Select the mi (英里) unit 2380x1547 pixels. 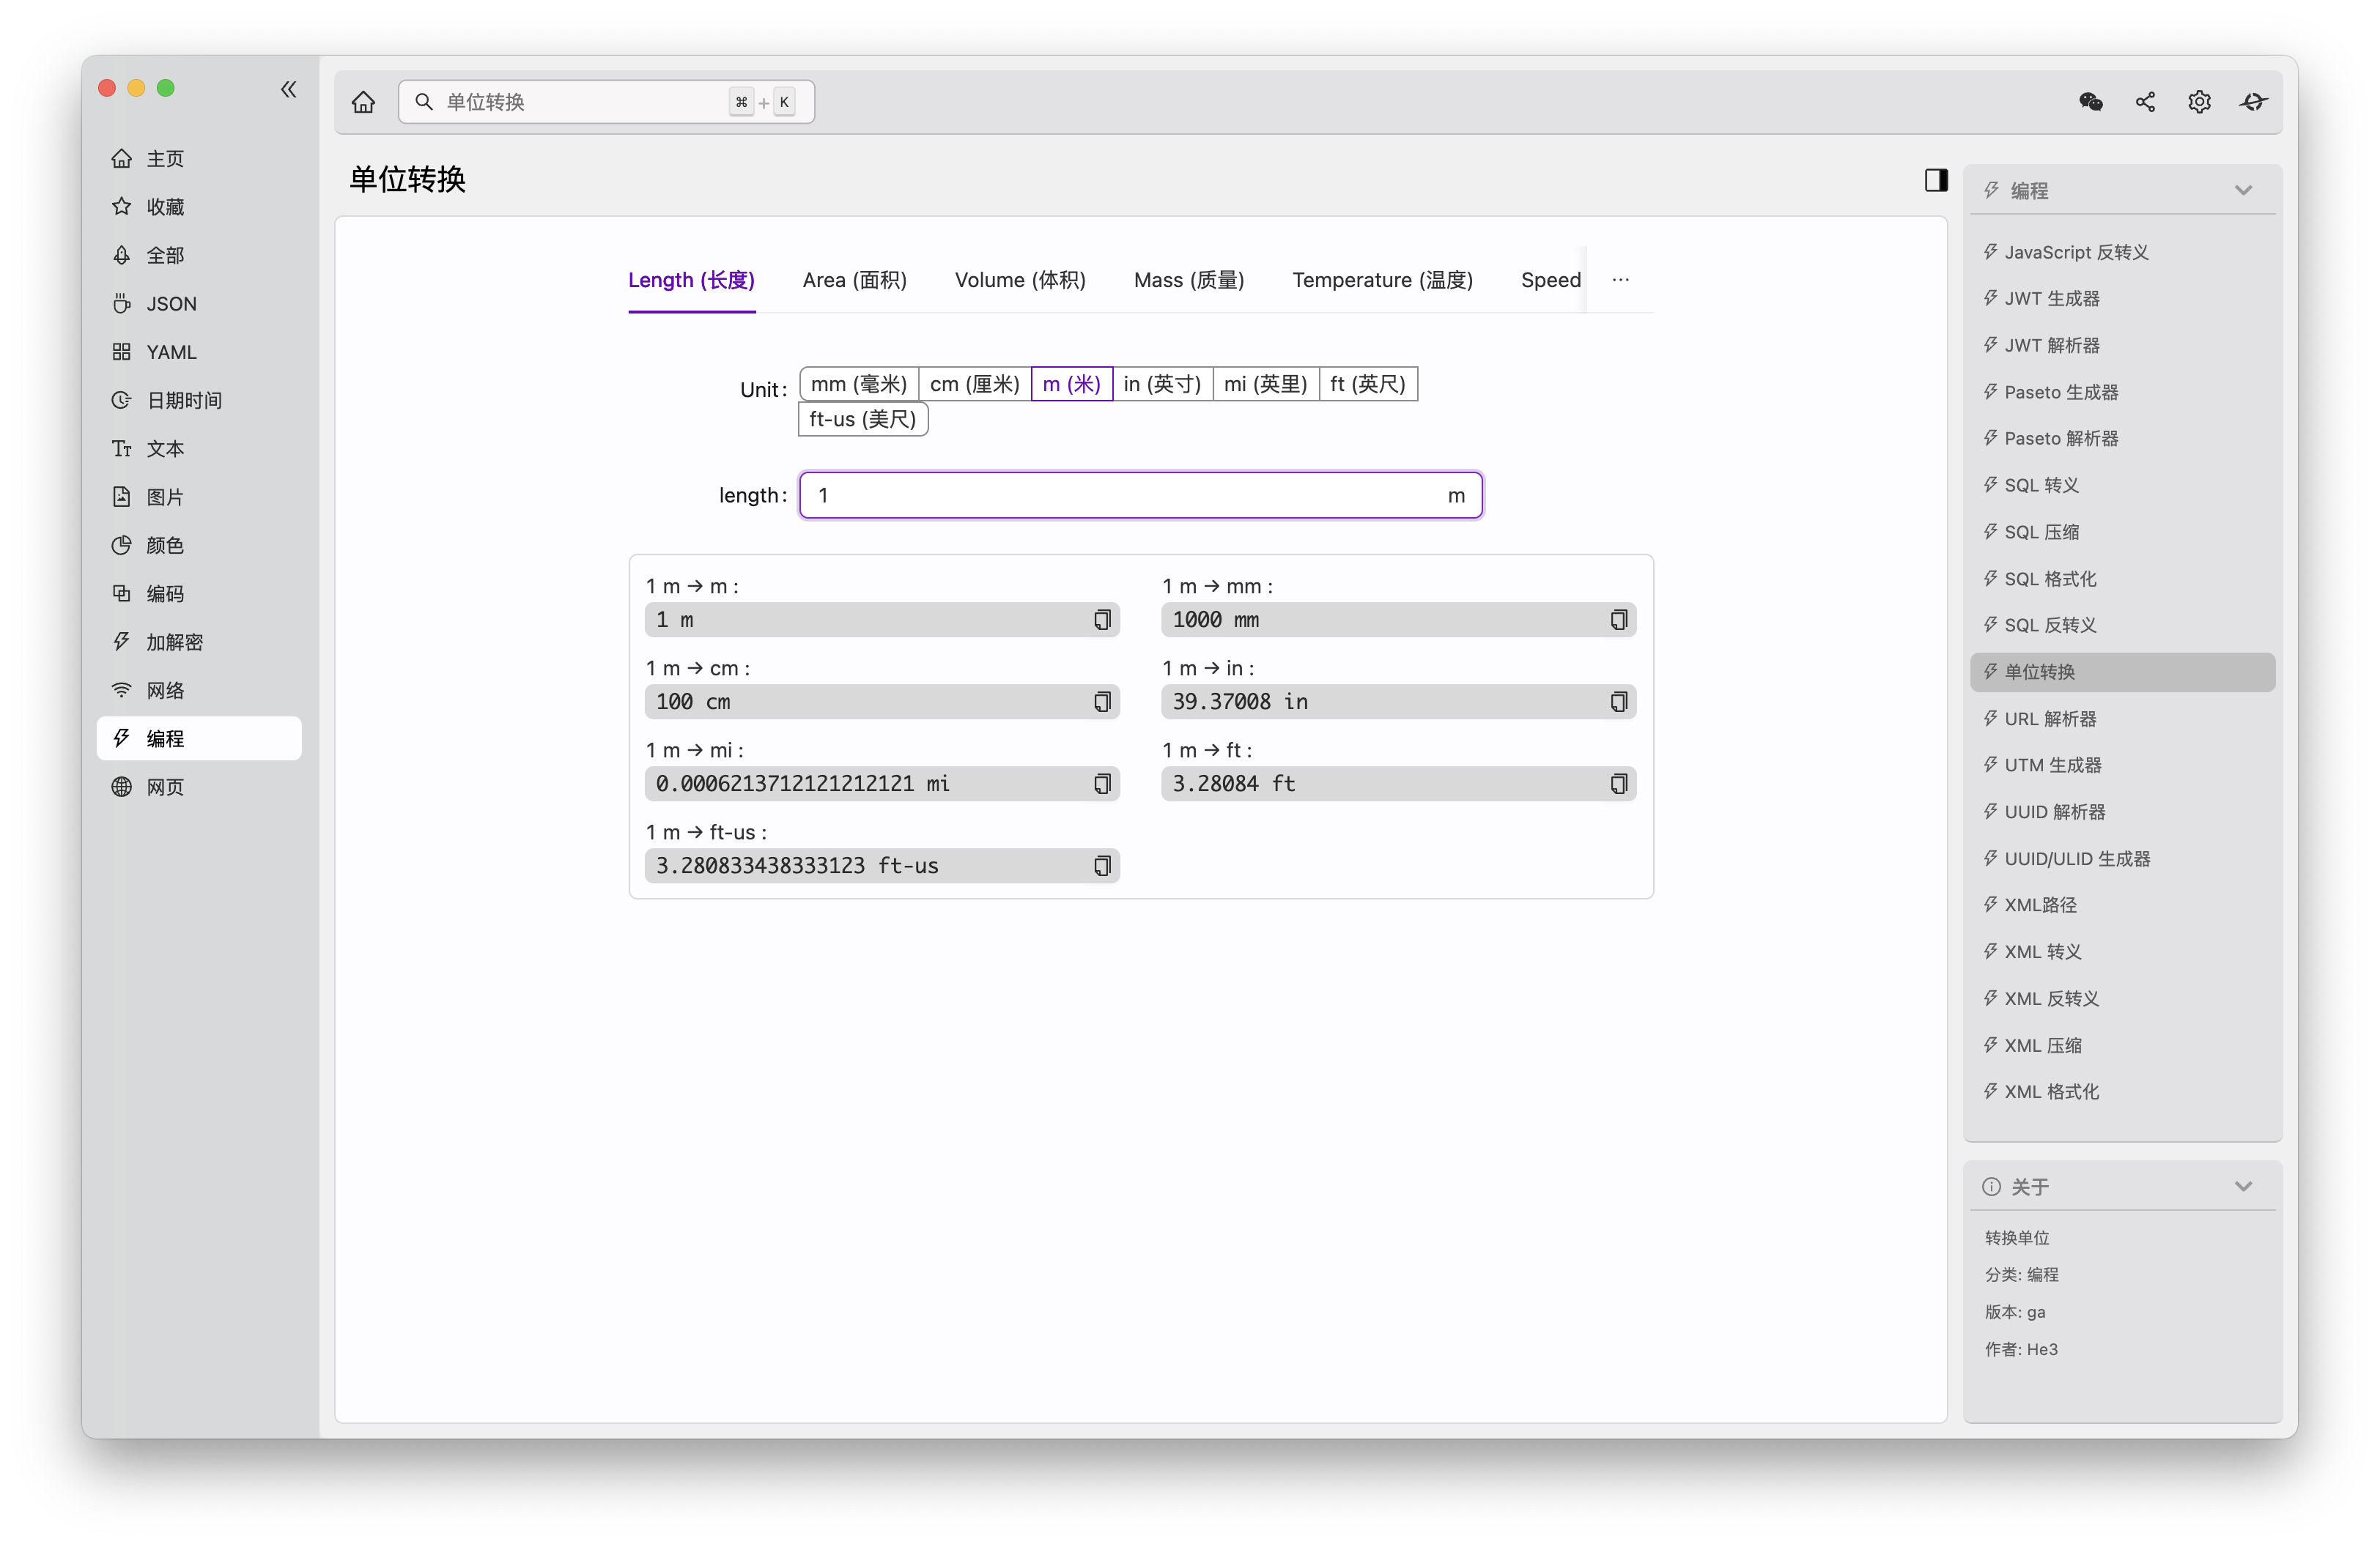click(1265, 384)
